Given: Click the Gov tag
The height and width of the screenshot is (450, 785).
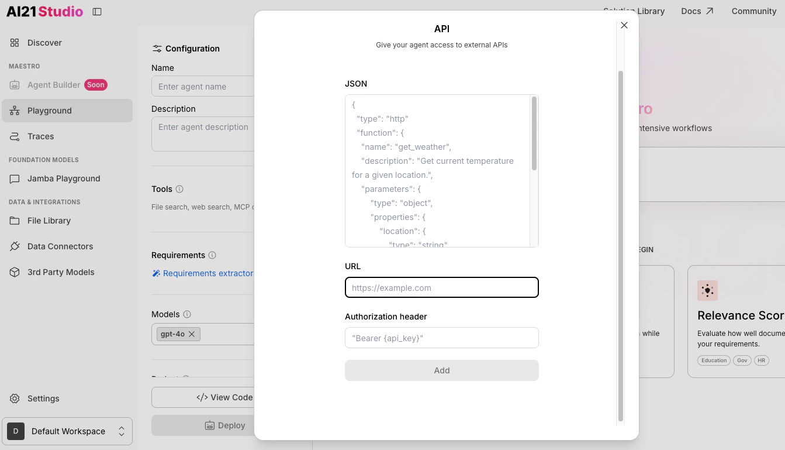Looking at the screenshot, I should coord(742,360).
